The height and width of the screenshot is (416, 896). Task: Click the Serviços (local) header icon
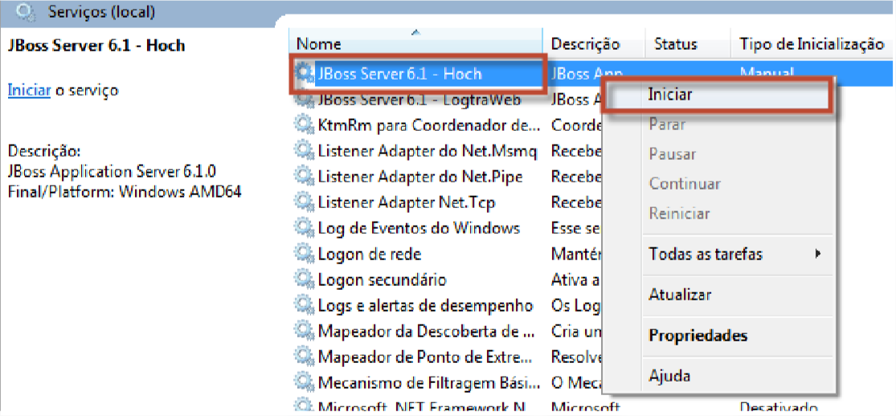tap(25, 11)
